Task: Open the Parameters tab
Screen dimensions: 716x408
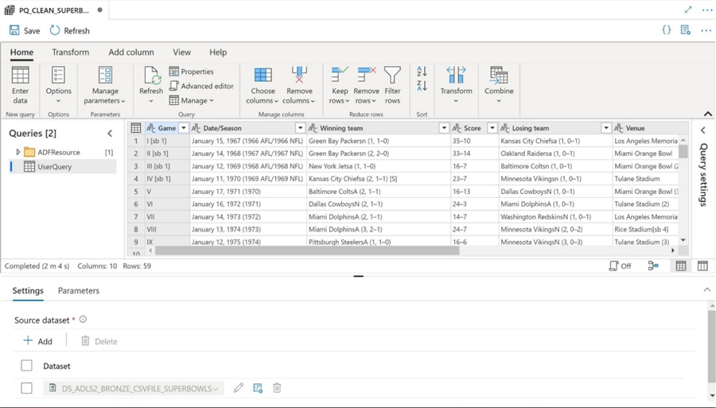Action: click(x=79, y=291)
